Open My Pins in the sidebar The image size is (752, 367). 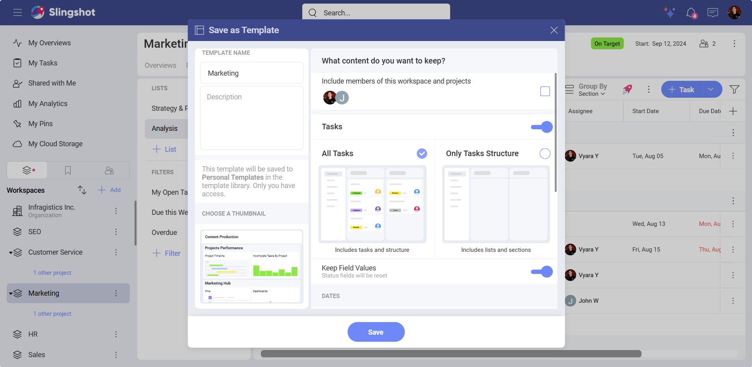pos(40,123)
